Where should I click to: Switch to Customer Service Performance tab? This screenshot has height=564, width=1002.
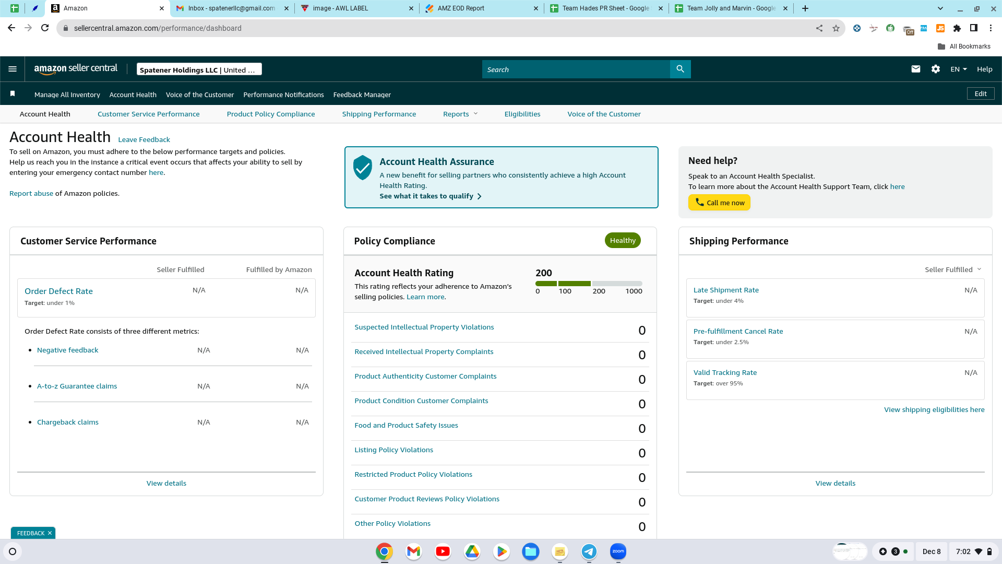(x=148, y=114)
